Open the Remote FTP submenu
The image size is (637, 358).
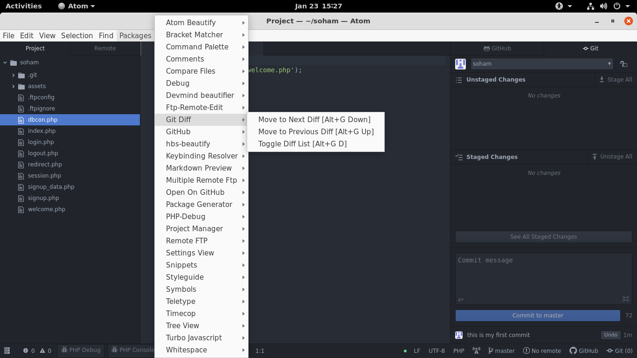point(201,241)
